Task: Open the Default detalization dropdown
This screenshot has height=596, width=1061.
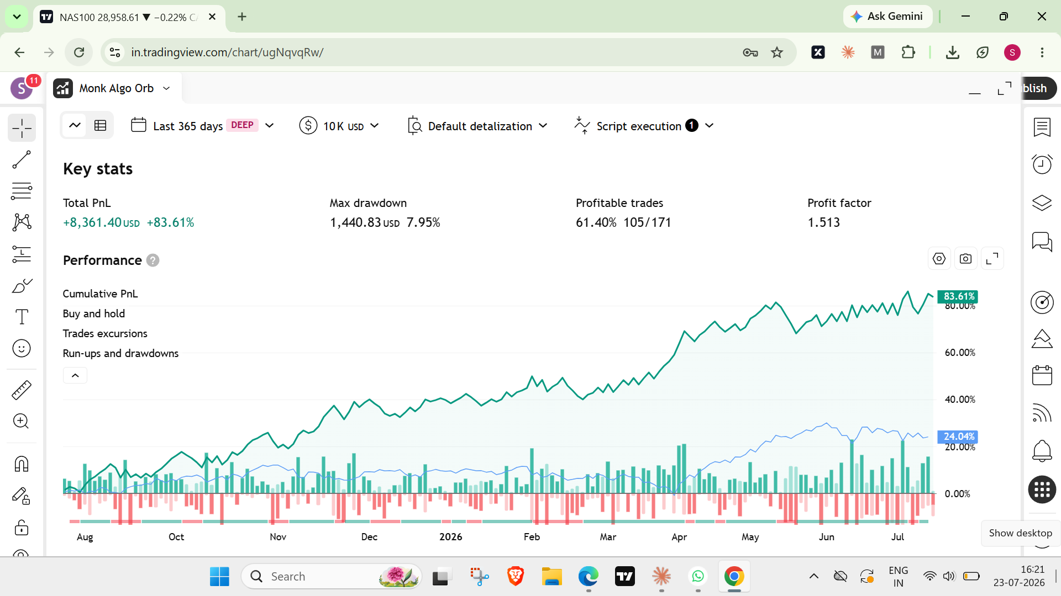Action: point(477,126)
